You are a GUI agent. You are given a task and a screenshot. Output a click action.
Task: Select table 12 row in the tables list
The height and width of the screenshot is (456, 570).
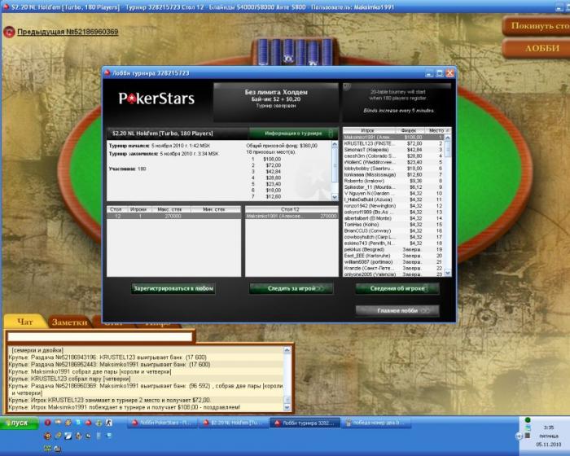click(x=173, y=216)
